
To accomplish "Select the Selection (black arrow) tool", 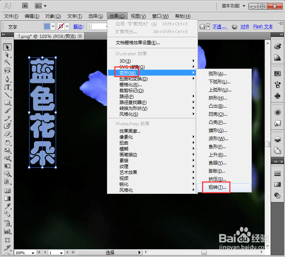I will pyautogui.click(x=7, y=47).
